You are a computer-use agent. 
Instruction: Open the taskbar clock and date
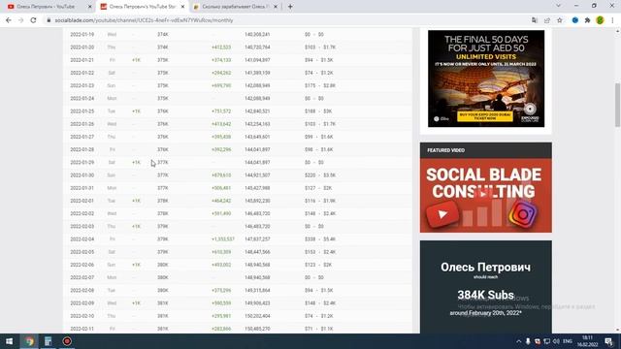point(588,341)
